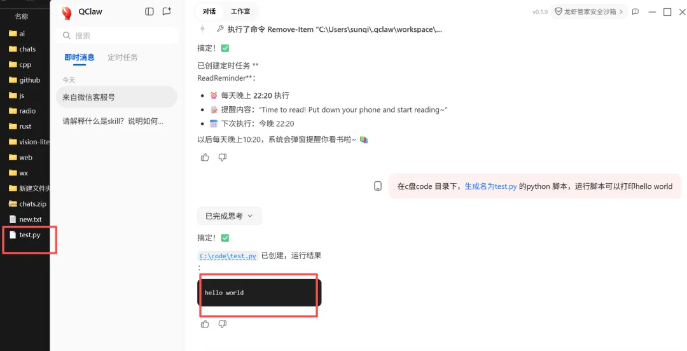The height and width of the screenshot is (351, 687).
Task: Start a new chat with plus icon
Action: coord(167,12)
